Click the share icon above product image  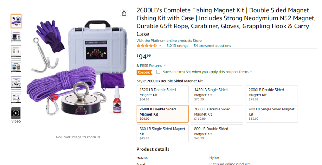124,13
